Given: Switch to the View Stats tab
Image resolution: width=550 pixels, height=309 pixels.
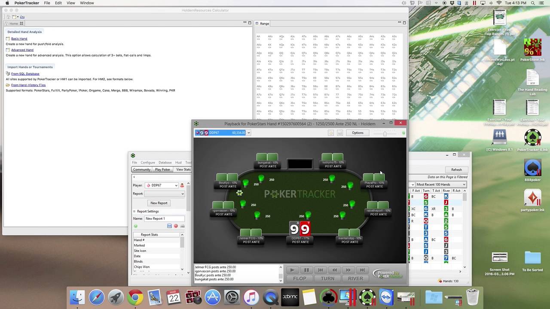Looking at the screenshot, I should (183, 170).
